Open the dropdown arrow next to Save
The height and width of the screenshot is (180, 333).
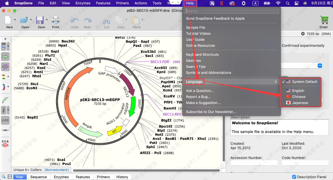tap(47, 20)
